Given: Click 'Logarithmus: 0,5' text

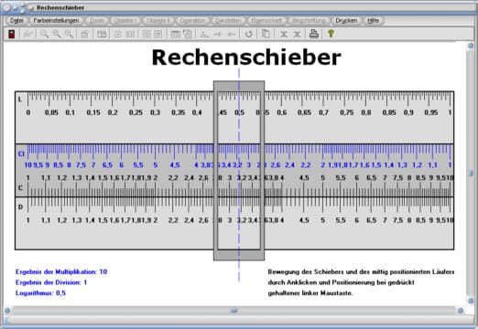Looking at the screenshot, I should click(x=40, y=293).
